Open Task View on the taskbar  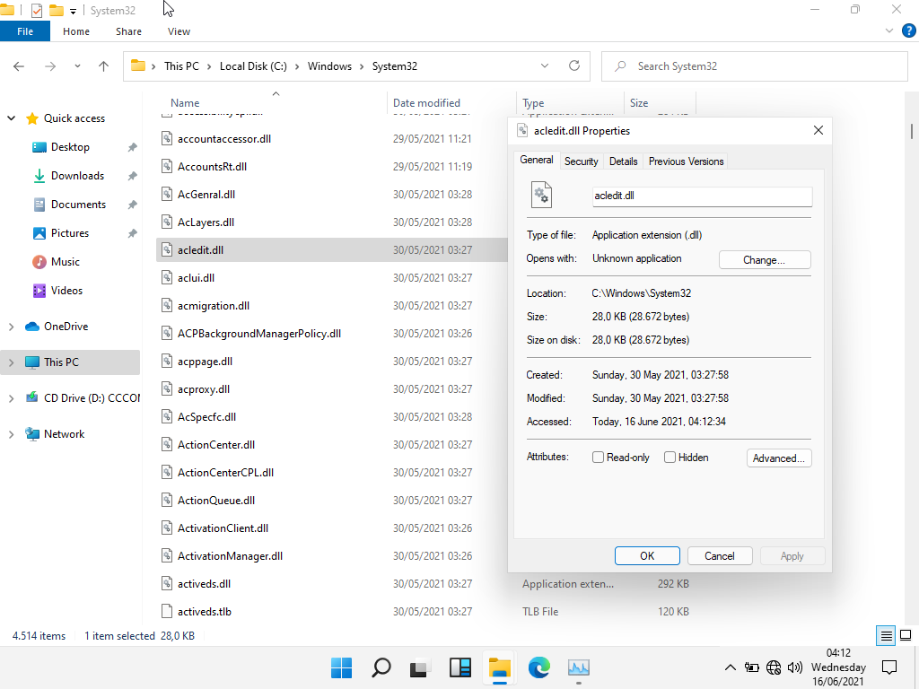click(420, 667)
